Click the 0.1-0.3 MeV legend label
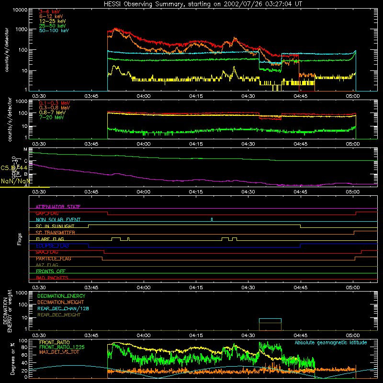This screenshot has height=383, width=383. coord(55,103)
